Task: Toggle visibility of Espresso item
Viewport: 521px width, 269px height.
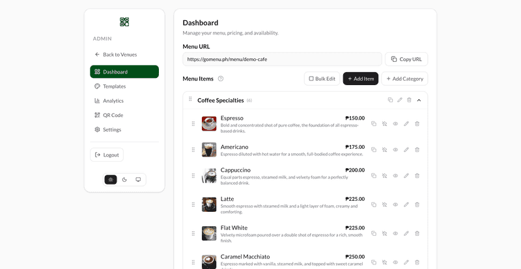Action: 395,123
